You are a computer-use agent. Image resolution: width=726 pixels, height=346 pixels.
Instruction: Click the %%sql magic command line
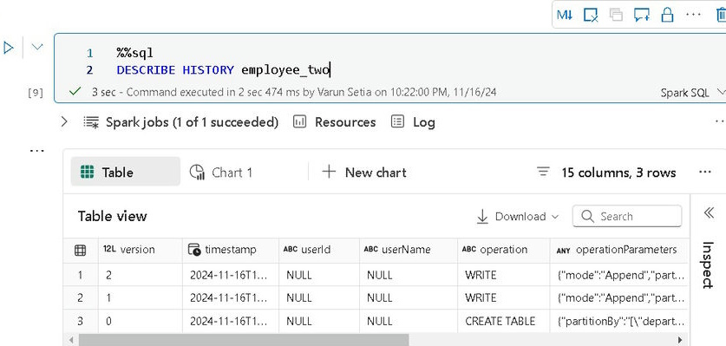tap(134, 53)
